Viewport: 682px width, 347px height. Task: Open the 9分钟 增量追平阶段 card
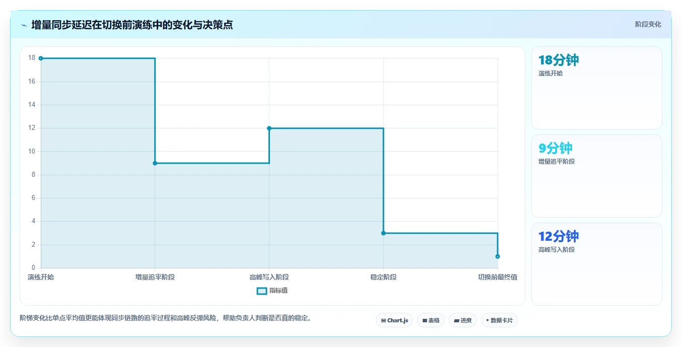tap(597, 176)
